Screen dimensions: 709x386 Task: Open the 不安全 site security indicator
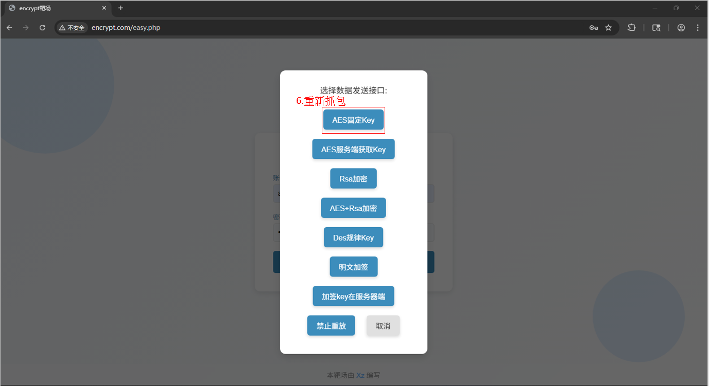click(x=72, y=28)
